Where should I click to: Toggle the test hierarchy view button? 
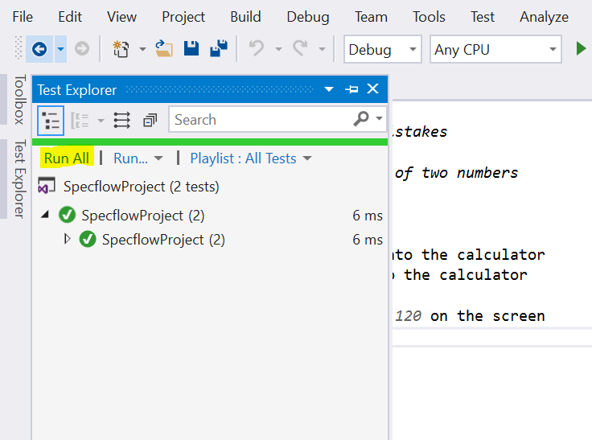point(51,121)
